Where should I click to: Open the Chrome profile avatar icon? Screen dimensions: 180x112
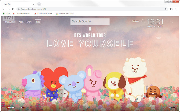click(x=171, y=9)
